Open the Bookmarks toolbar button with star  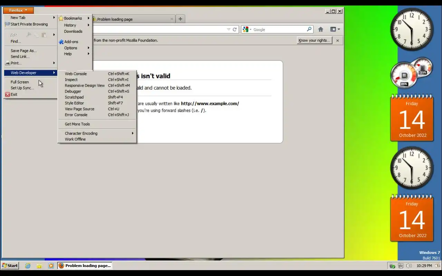point(335,30)
